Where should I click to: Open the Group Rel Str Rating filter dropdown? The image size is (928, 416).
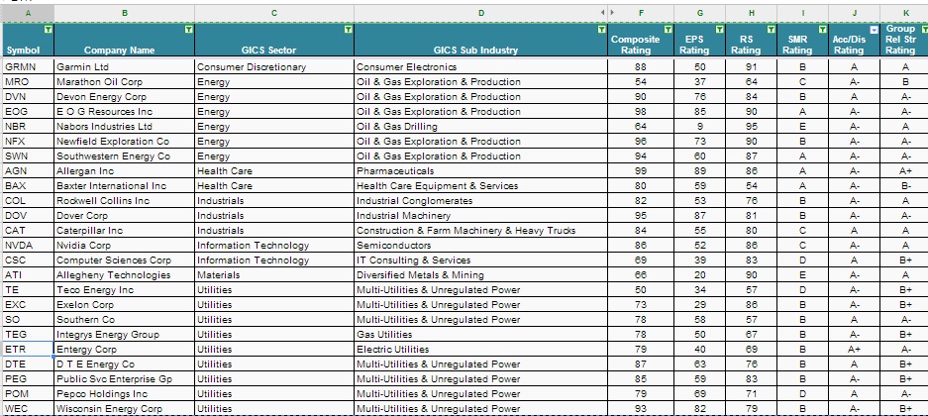pyautogui.click(x=923, y=30)
